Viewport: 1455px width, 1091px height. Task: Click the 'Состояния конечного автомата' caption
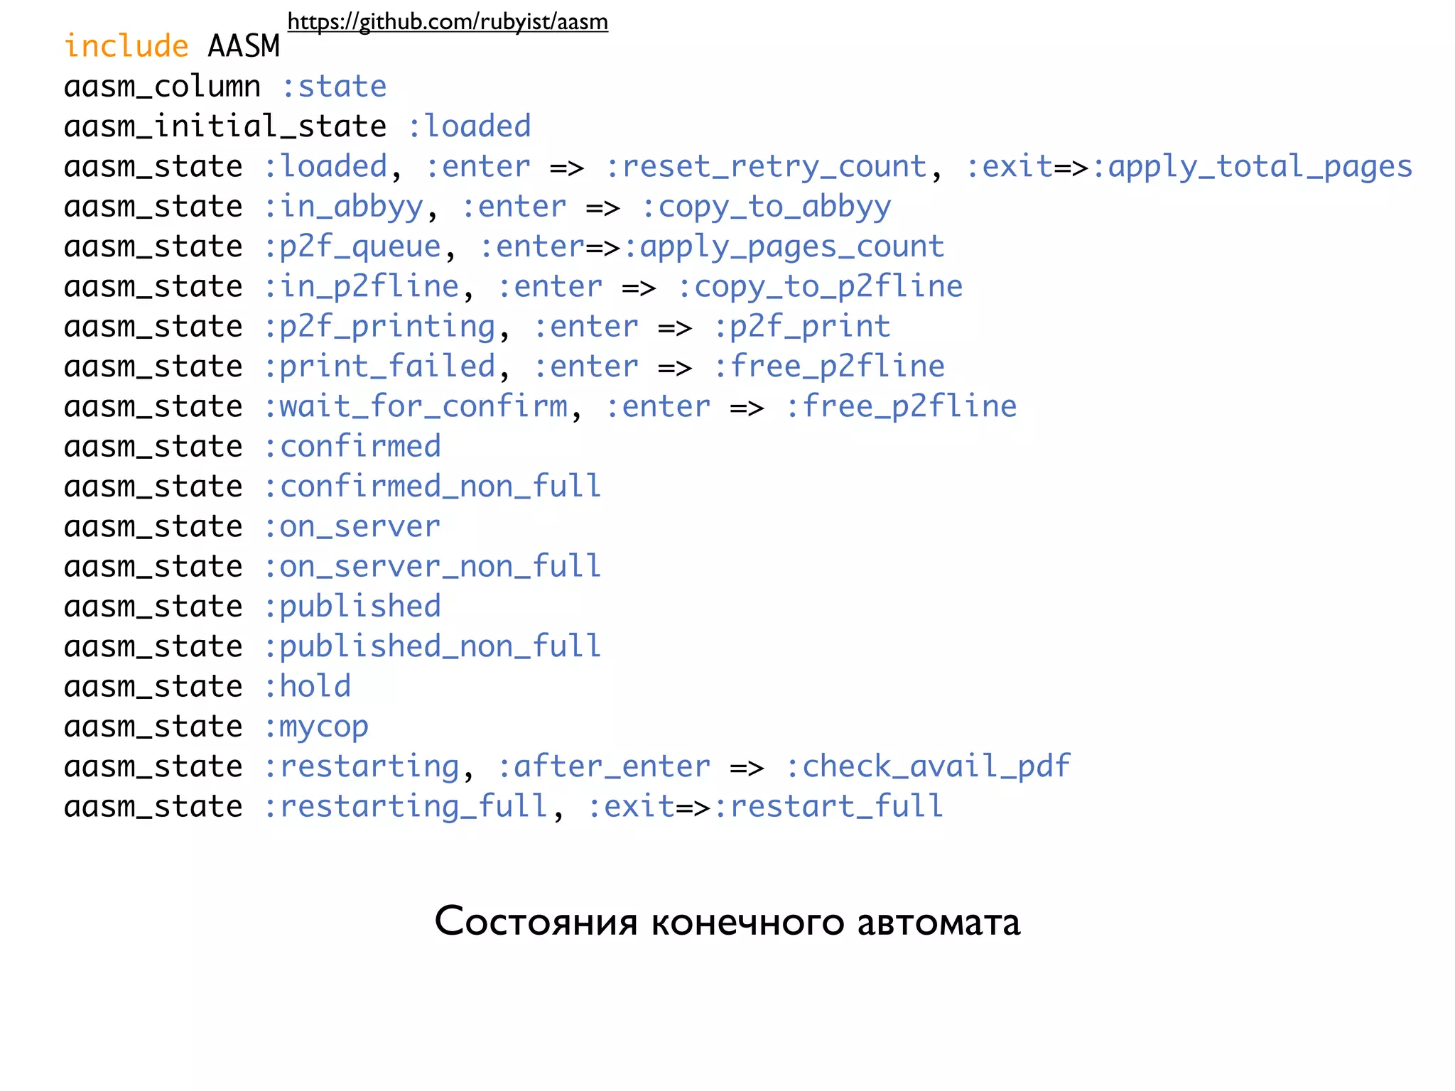tap(727, 921)
